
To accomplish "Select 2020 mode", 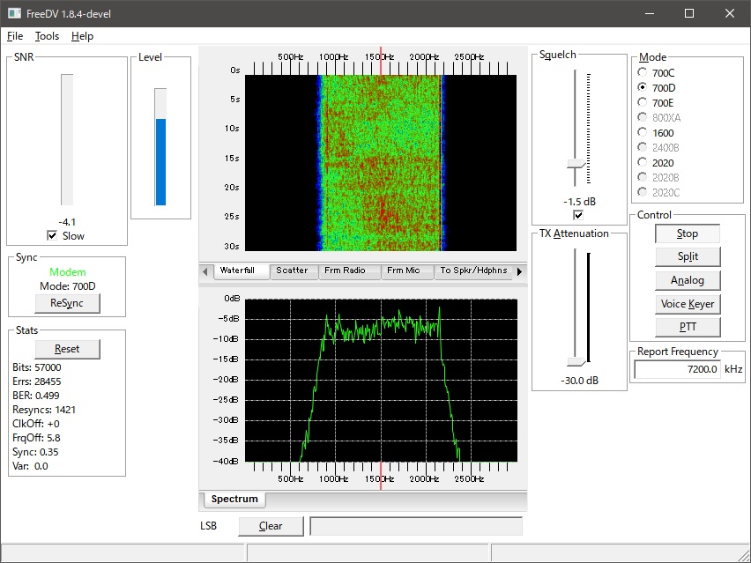I will pyautogui.click(x=643, y=163).
